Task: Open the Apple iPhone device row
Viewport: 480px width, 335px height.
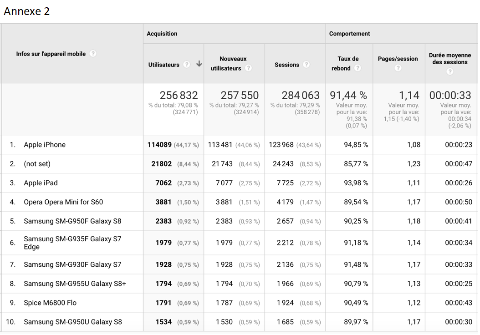Action: [45, 145]
